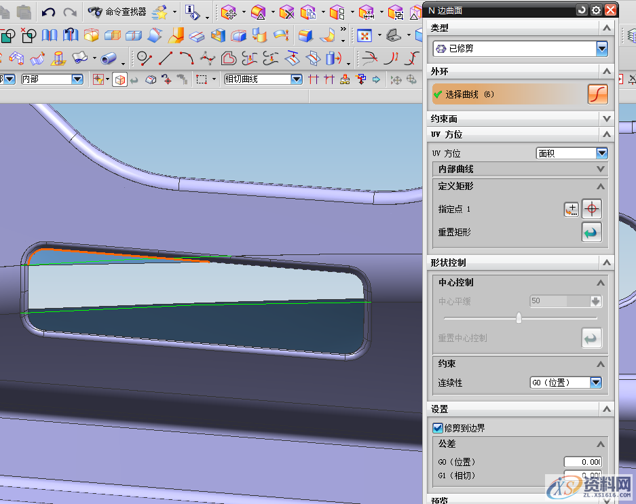Click the G0（位置）tolerance input field
The width and height of the screenshot is (636, 504).
point(582,461)
